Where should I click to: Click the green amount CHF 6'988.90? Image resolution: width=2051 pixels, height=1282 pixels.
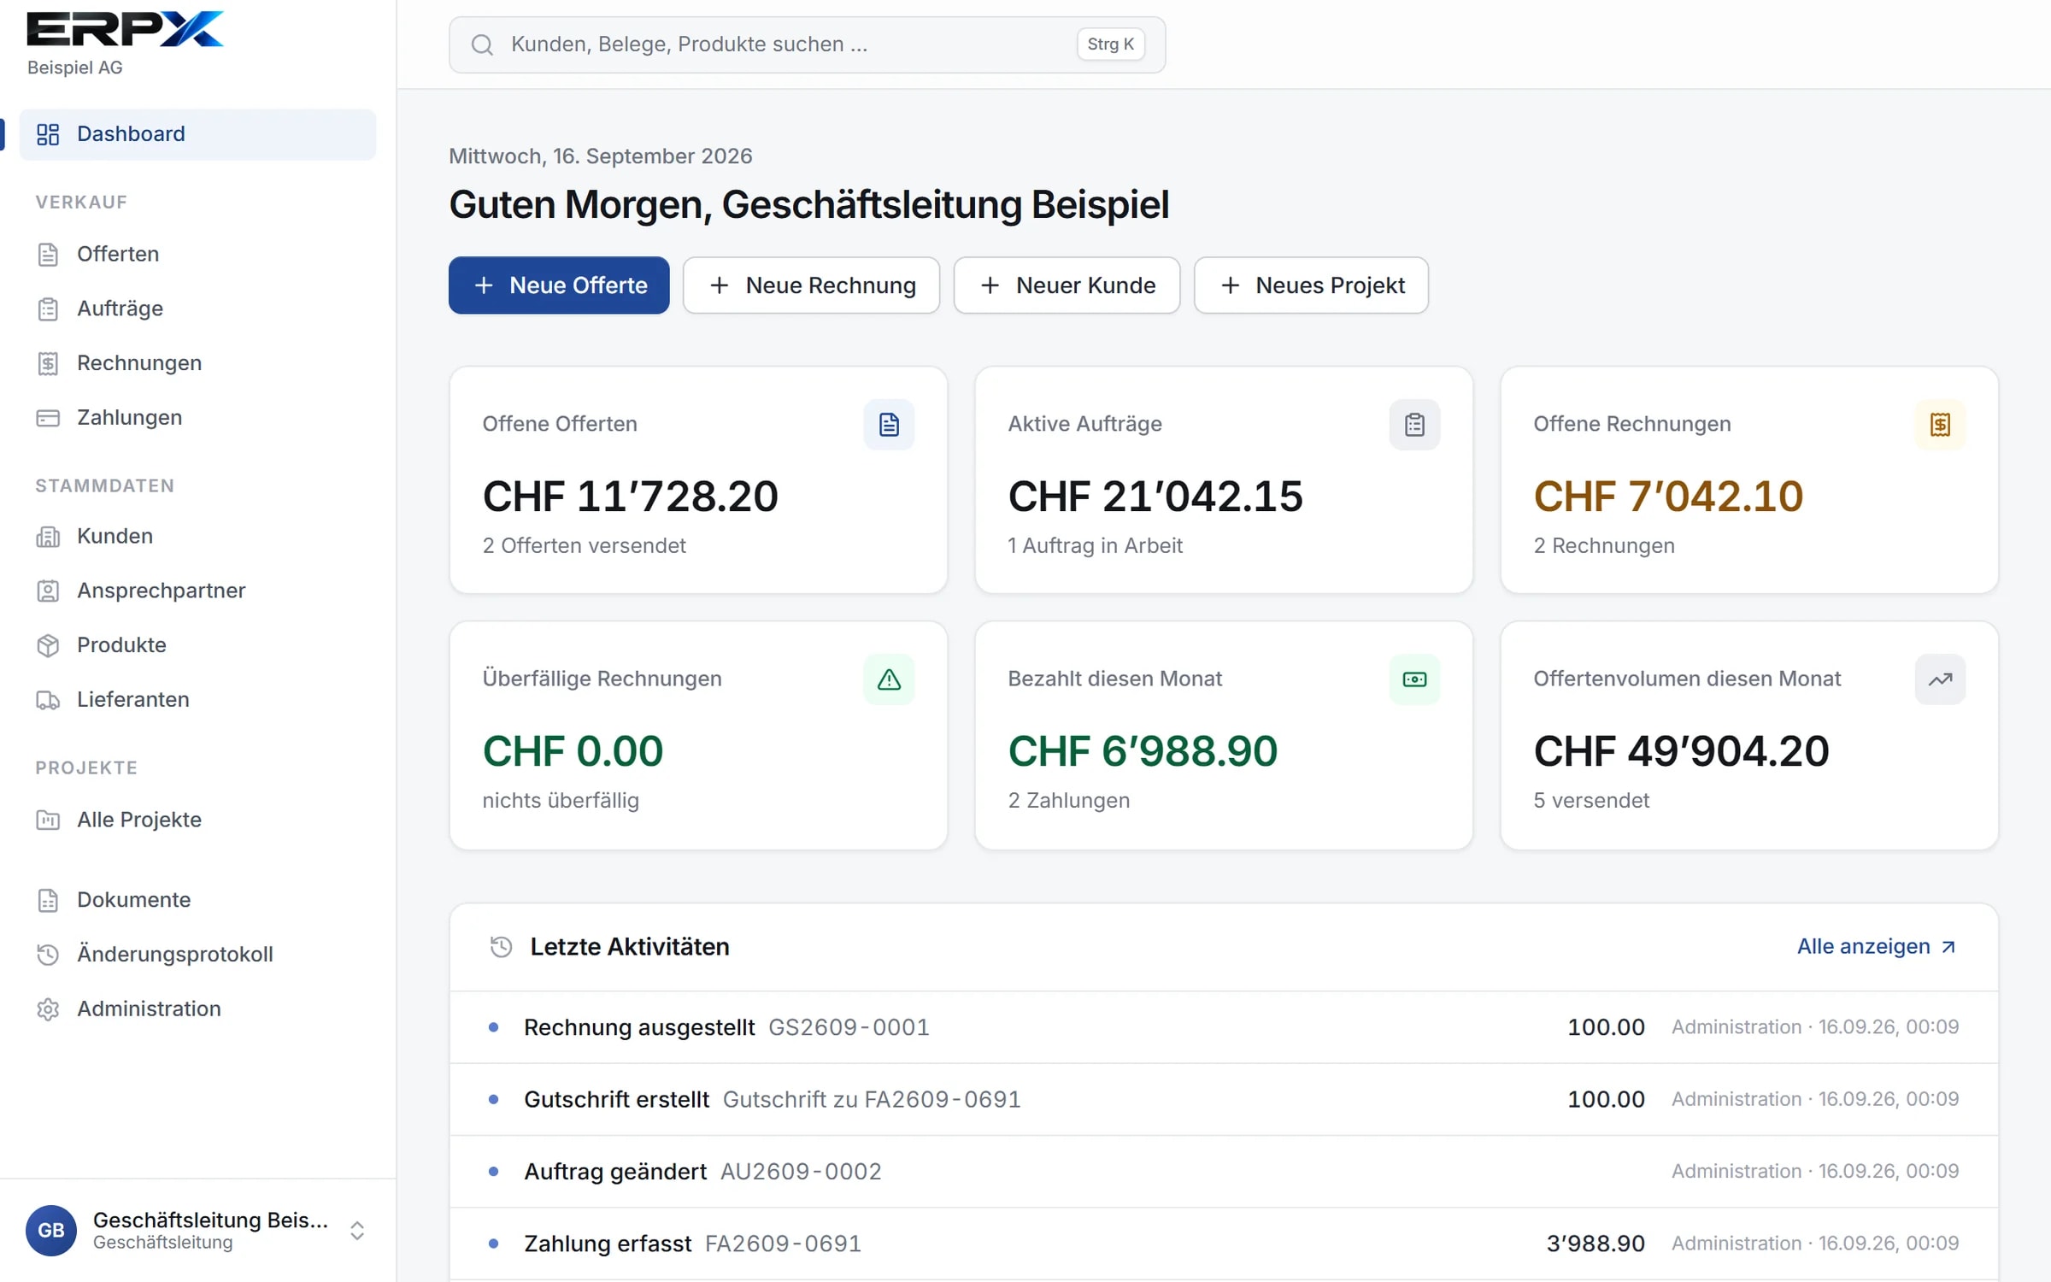tap(1143, 751)
